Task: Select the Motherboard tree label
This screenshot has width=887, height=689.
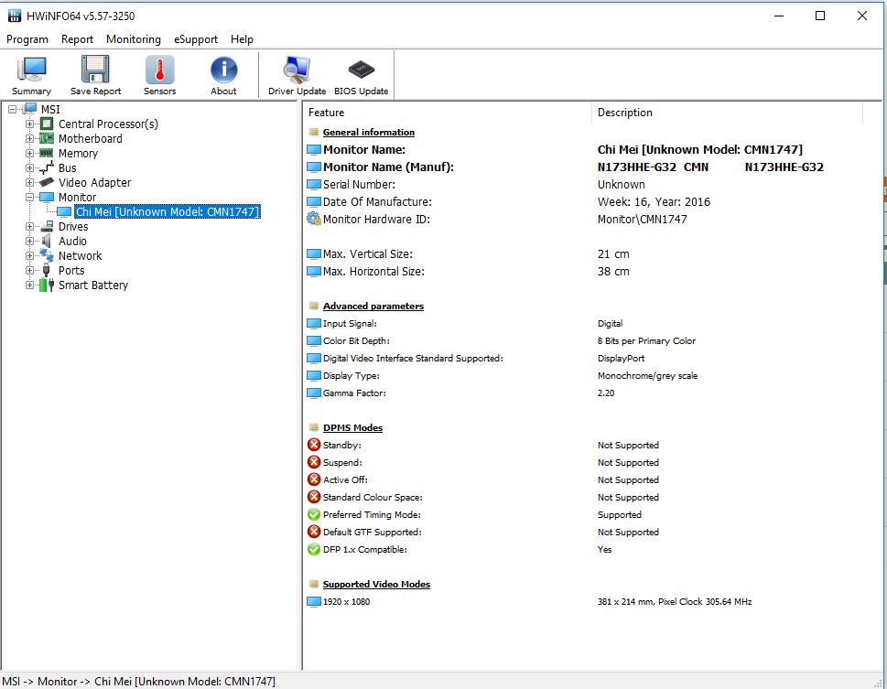Action: [91, 138]
